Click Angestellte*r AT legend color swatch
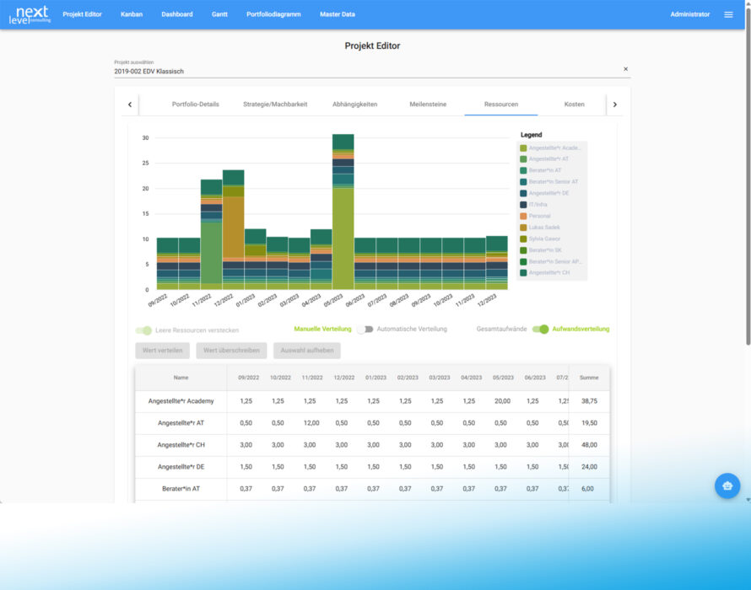 click(523, 158)
